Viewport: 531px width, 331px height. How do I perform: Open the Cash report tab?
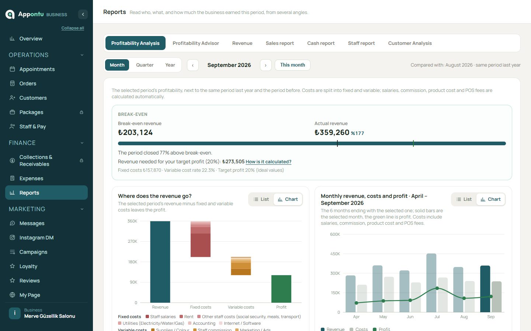(321, 43)
